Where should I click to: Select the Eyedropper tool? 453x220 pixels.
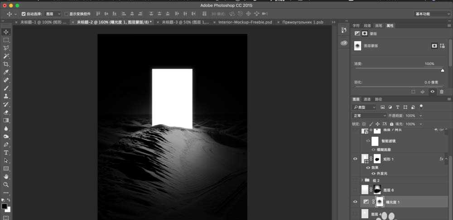(x=6, y=72)
